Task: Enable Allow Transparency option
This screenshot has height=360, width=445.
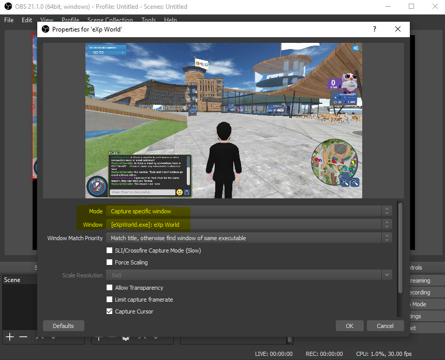Action: click(x=109, y=287)
